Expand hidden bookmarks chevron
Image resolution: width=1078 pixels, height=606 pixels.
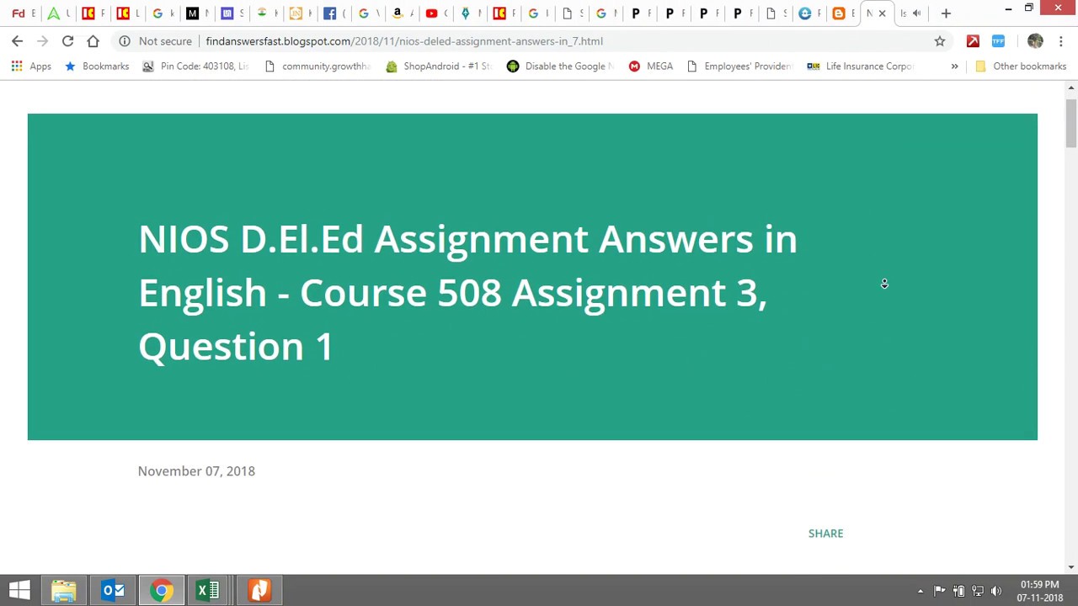click(x=954, y=66)
